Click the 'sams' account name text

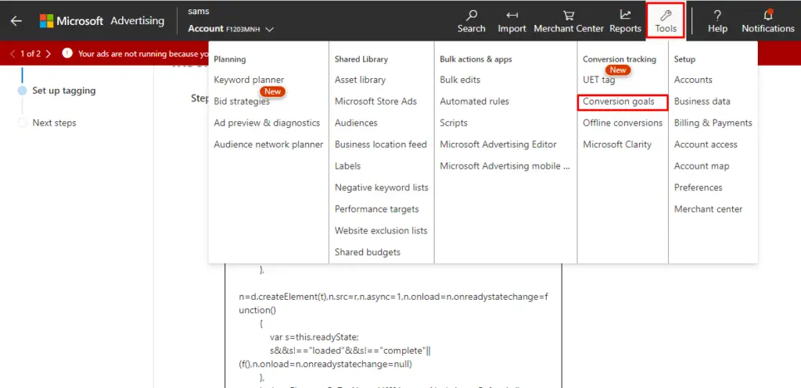coord(199,11)
